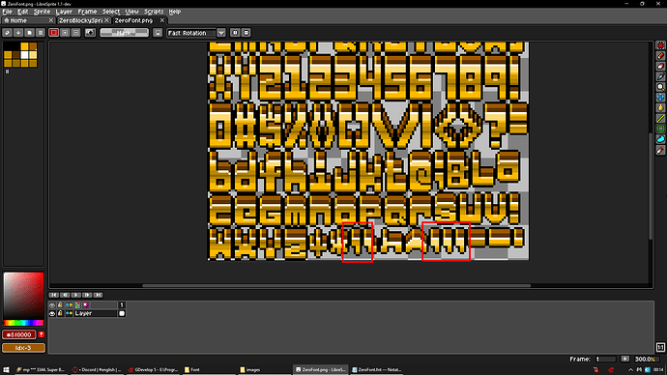Image resolution: width=667 pixels, height=375 pixels.
Task: Select the Pencil tool
Action: [660, 56]
